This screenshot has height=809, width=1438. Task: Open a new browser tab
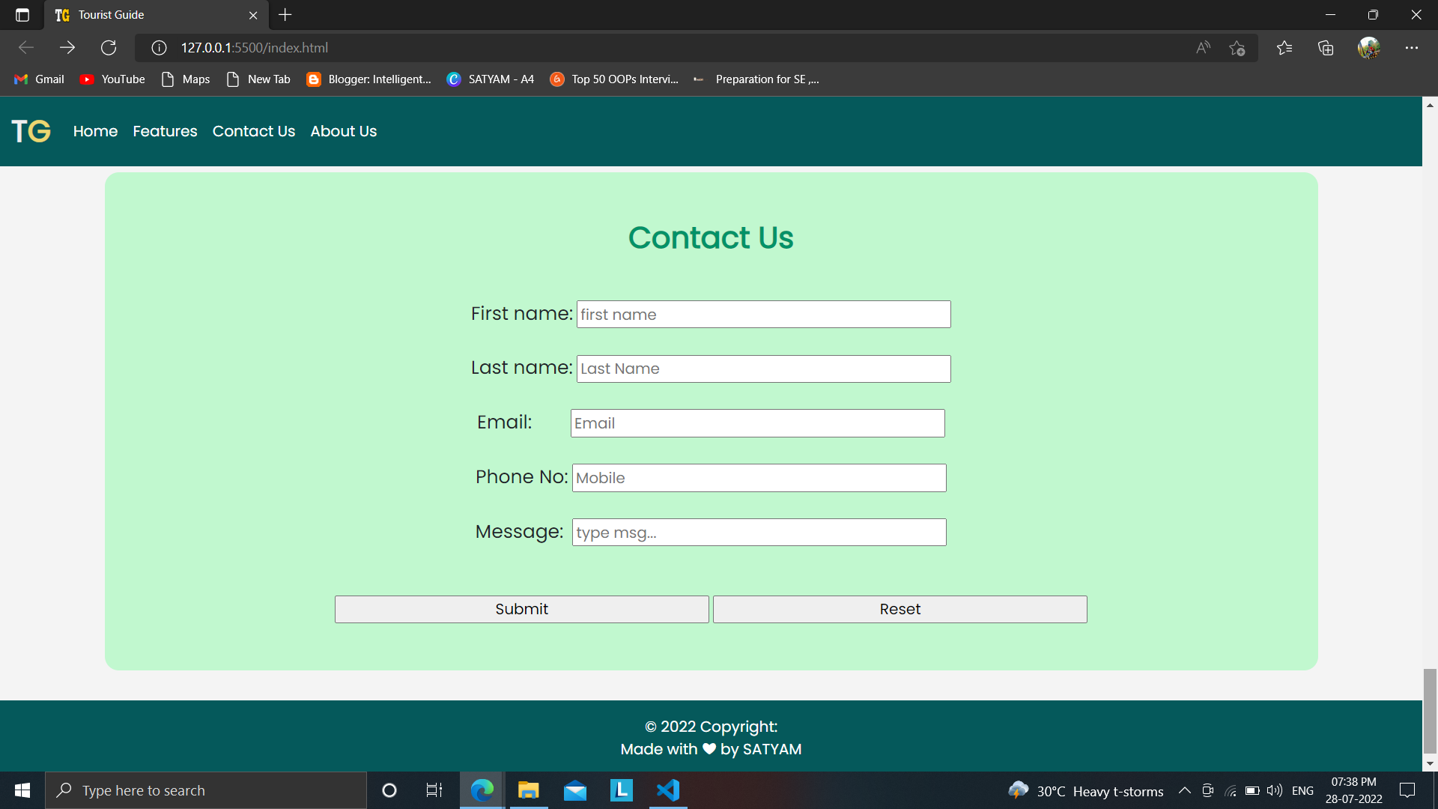[x=285, y=15]
